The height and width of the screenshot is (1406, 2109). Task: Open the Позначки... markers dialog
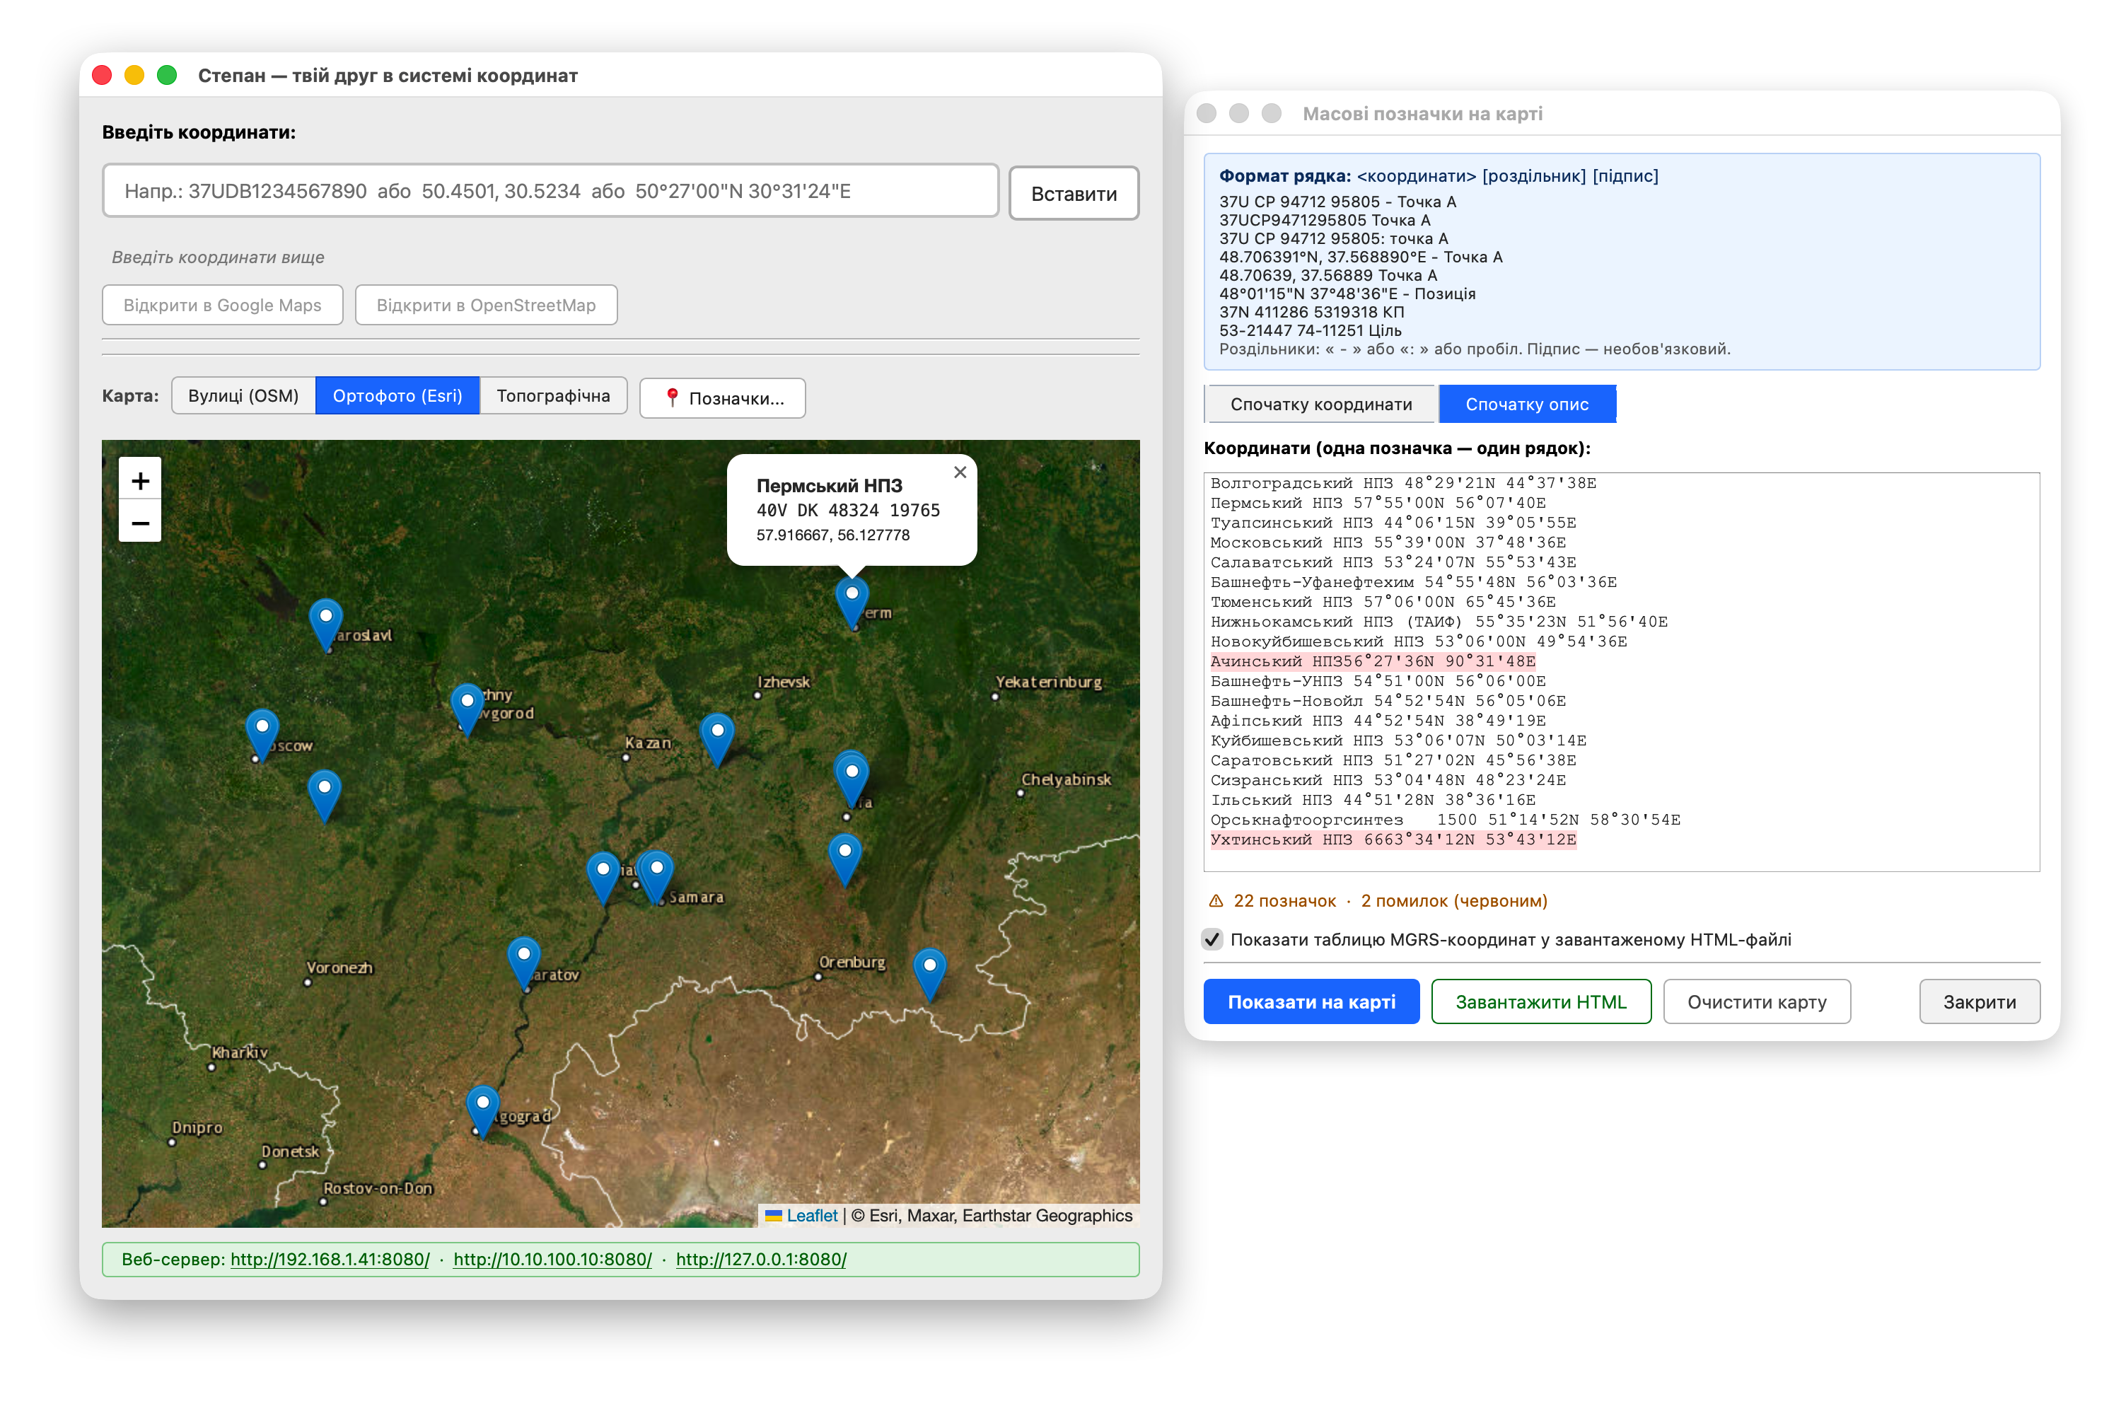pos(723,398)
